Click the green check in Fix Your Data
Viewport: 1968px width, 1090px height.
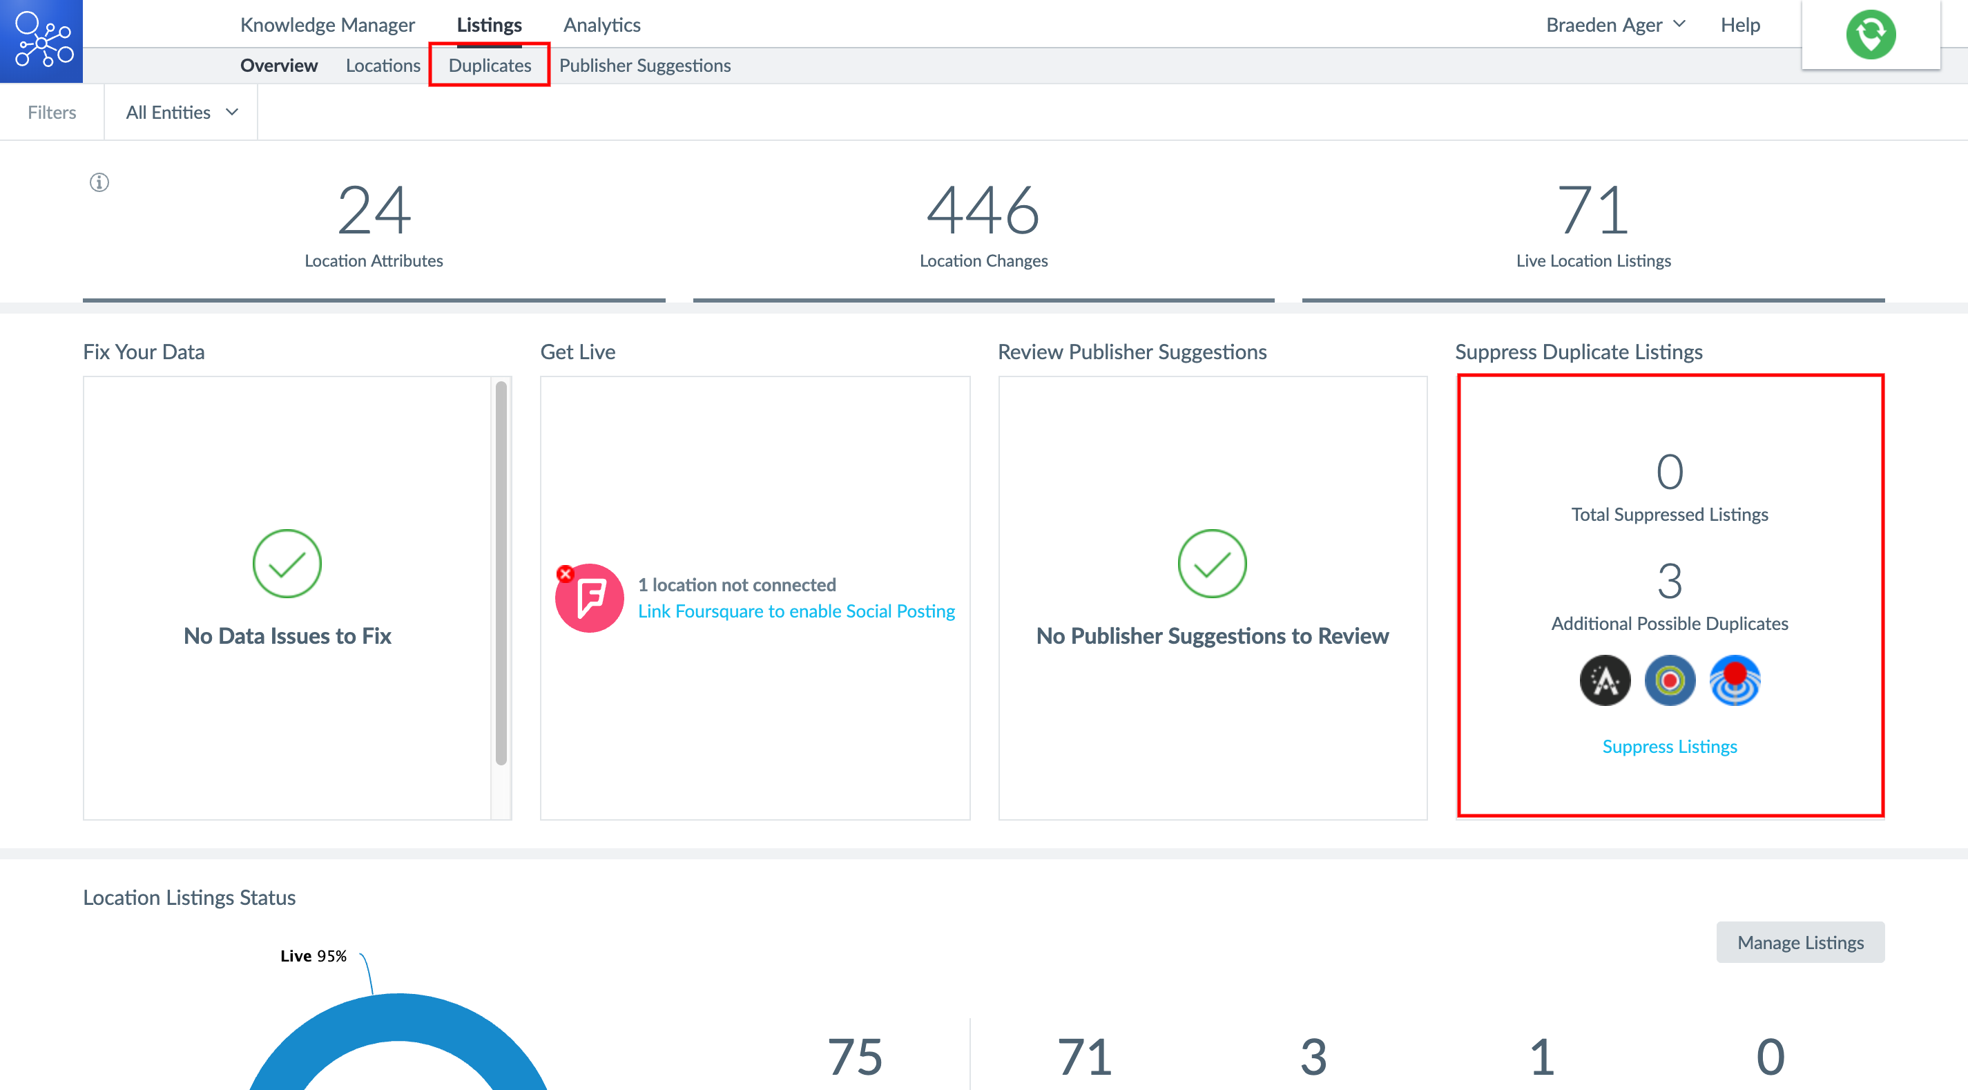coord(287,564)
